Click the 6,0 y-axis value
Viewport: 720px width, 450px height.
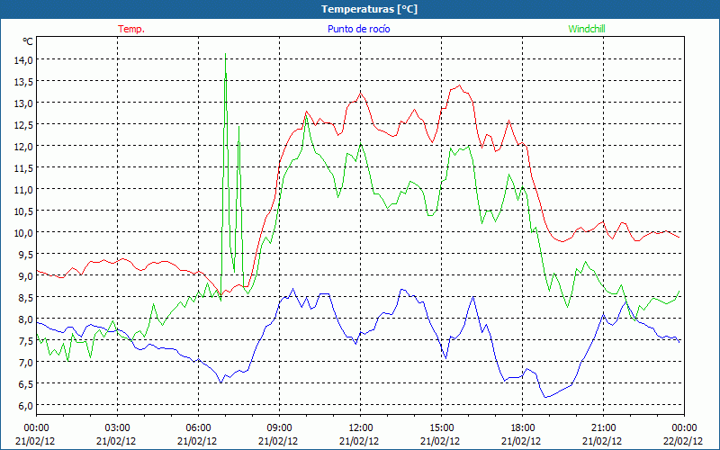[25, 405]
